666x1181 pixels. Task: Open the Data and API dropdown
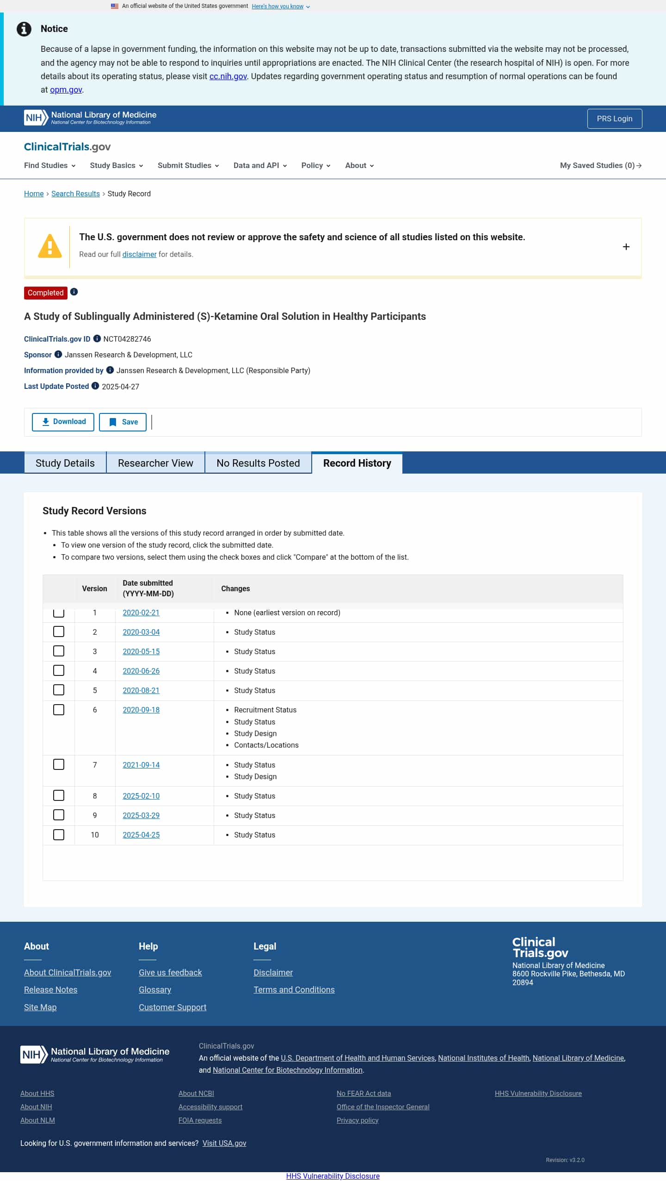pos(260,165)
